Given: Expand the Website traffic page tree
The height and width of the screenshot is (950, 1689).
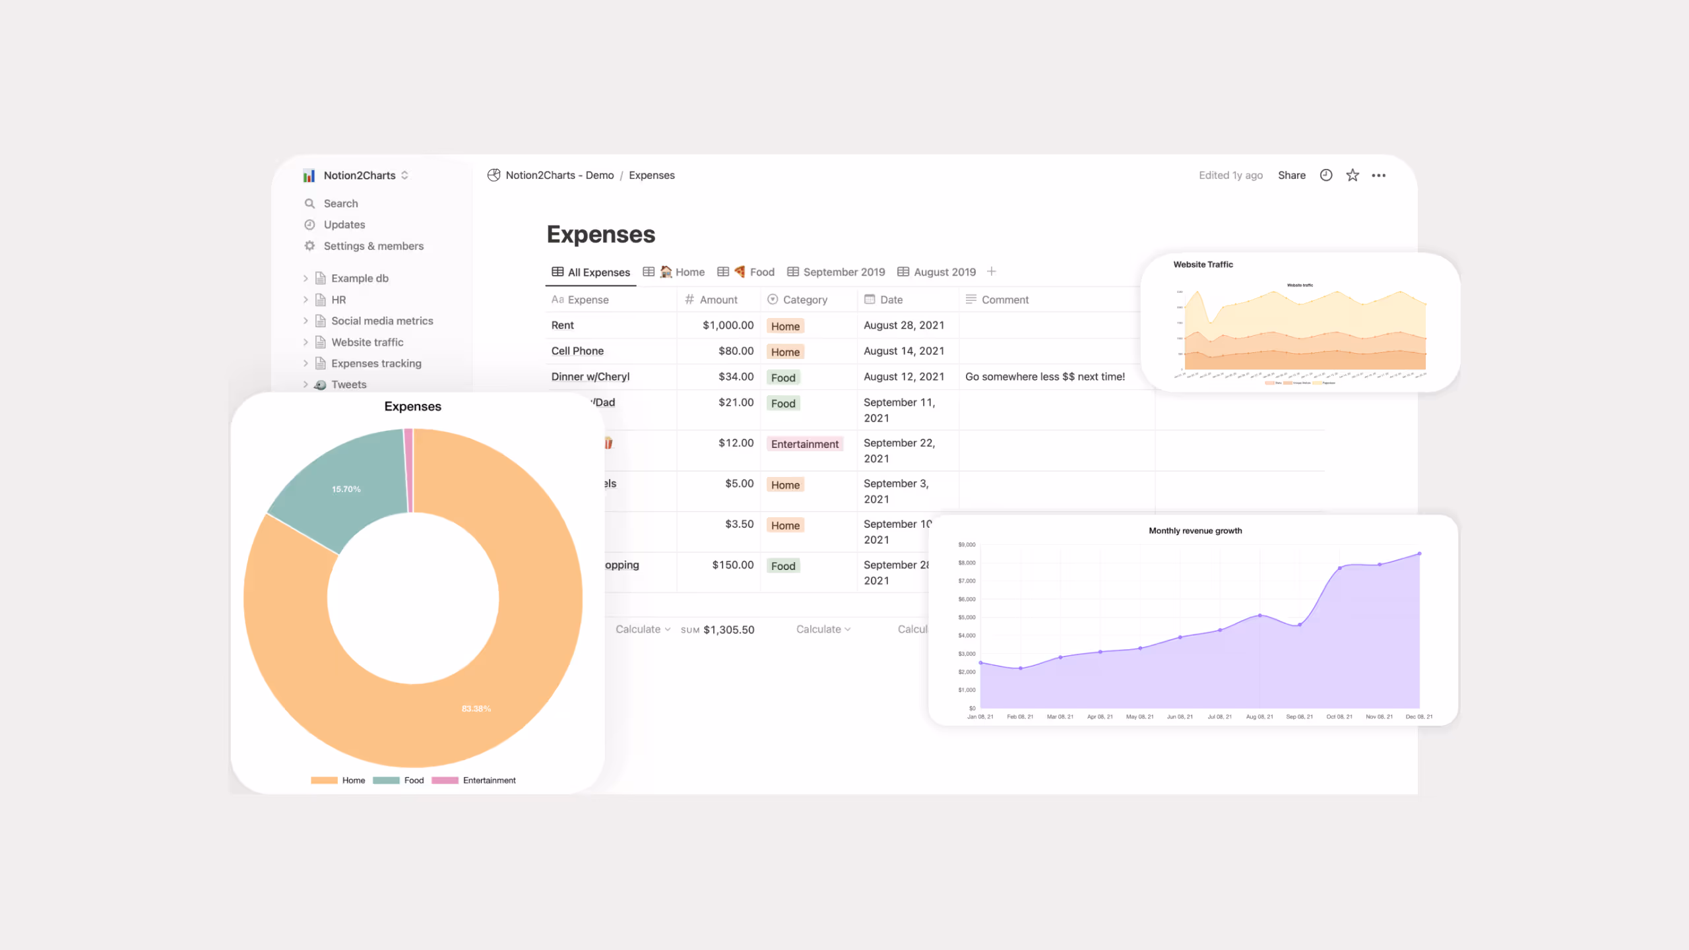Looking at the screenshot, I should click(x=305, y=342).
